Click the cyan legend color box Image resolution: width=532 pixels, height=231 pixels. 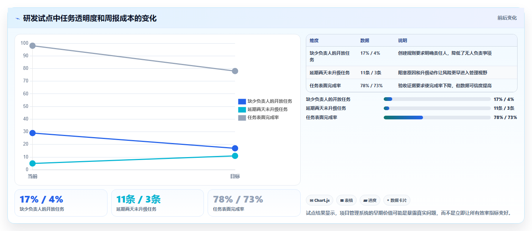click(242, 109)
